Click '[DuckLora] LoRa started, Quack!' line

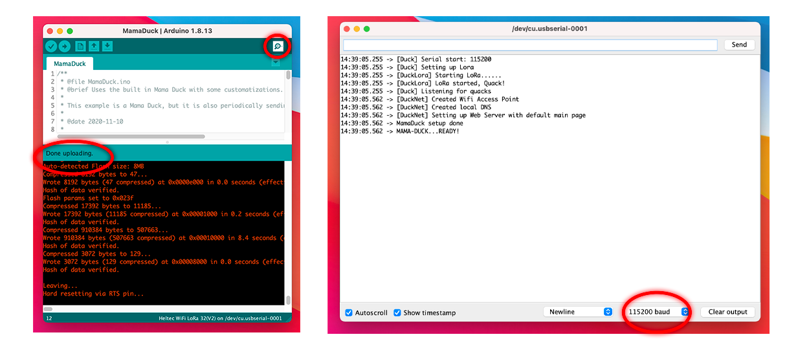click(423, 83)
